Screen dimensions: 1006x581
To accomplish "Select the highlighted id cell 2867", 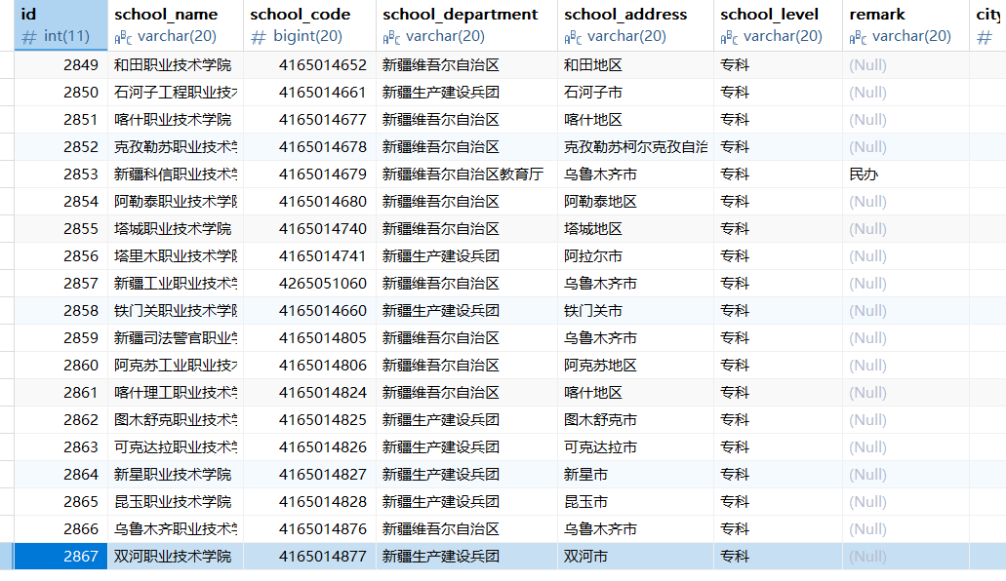I will coord(60,556).
